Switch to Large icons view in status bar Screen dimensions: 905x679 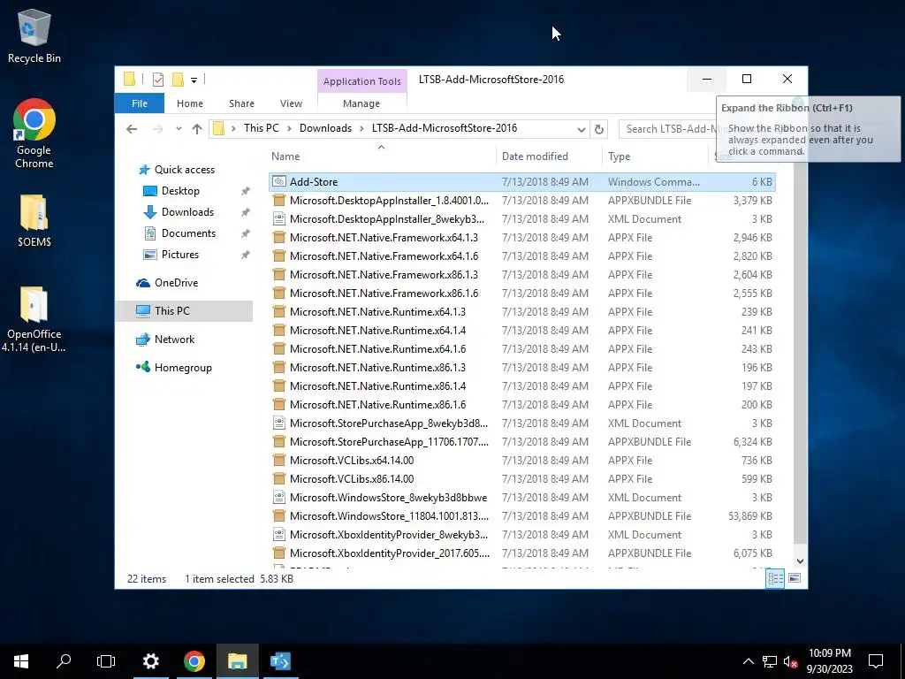795,578
